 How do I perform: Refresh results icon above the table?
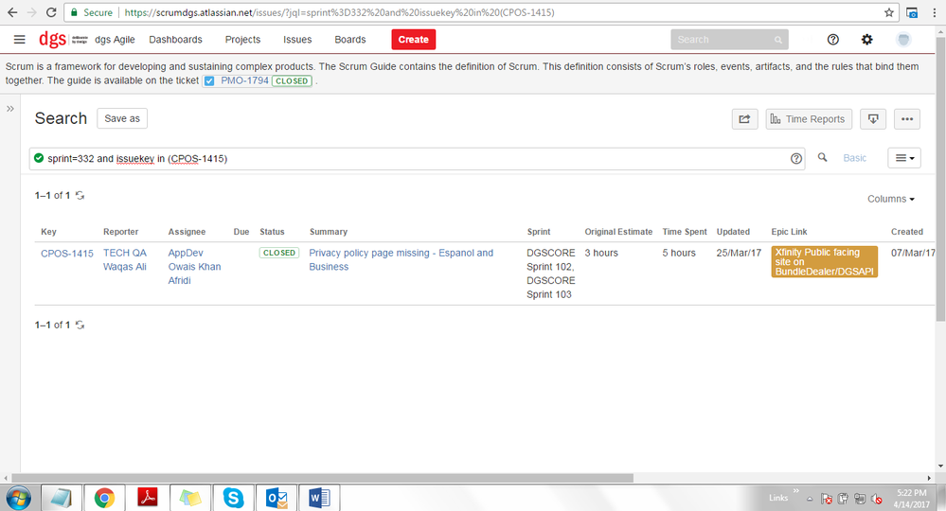click(x=80, y=195)
